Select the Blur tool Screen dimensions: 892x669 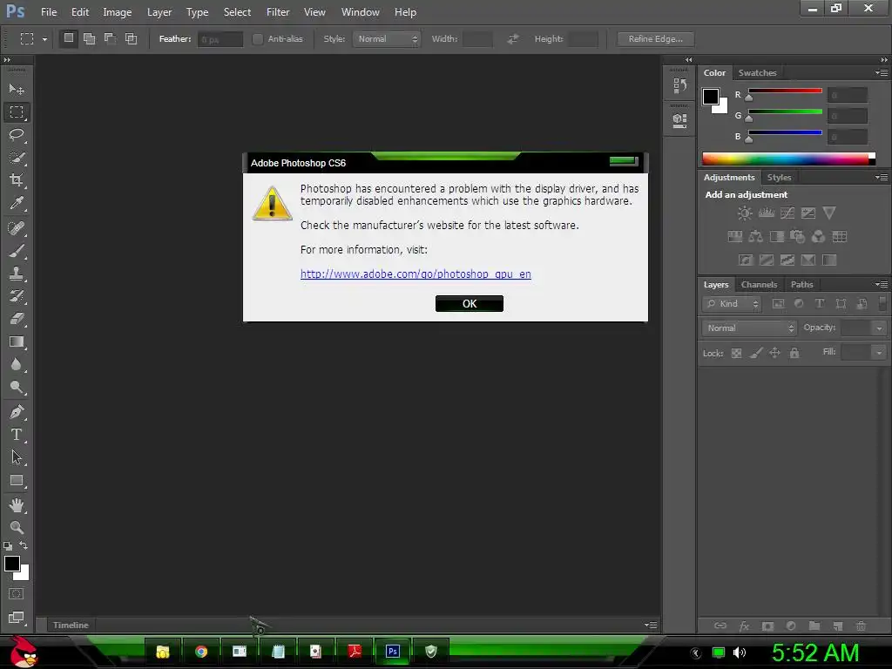[x=17, y=365]
